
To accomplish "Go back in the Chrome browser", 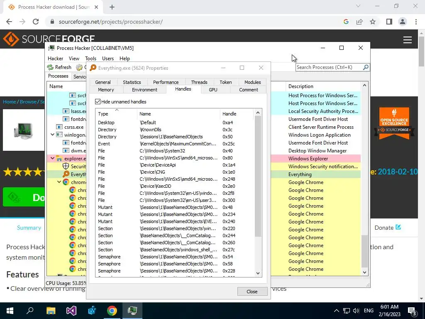I will coord(9,22).
